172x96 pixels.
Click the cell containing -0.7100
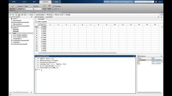[x=42, y=38]
